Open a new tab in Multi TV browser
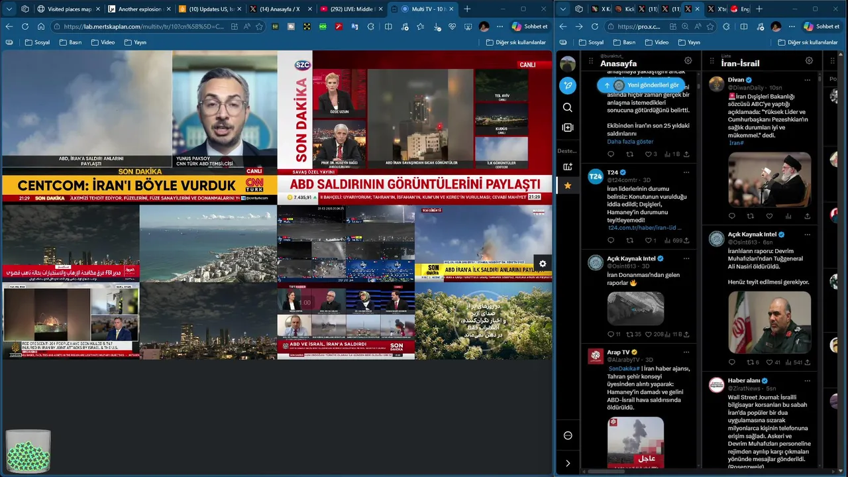848x477 pixels. 467,9
